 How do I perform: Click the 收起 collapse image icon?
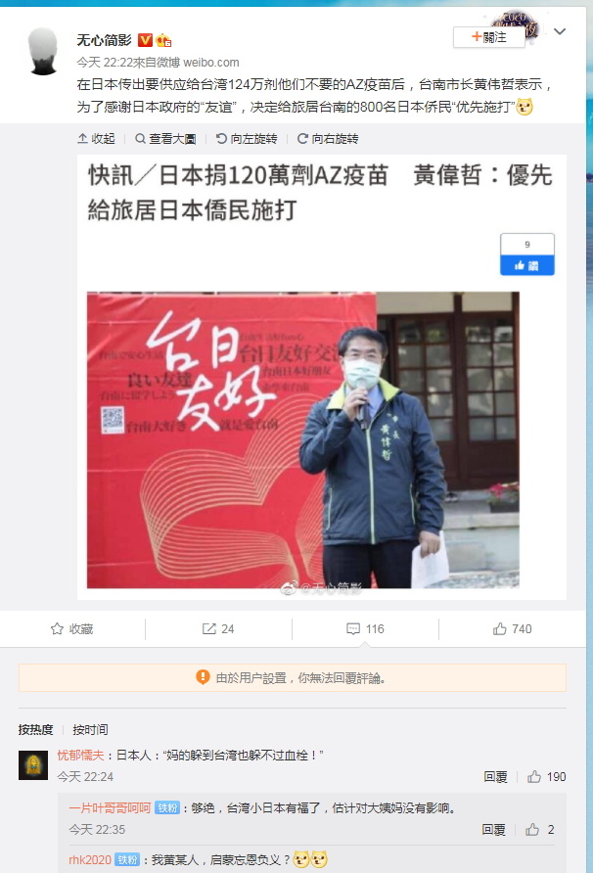tap(96, 139)
